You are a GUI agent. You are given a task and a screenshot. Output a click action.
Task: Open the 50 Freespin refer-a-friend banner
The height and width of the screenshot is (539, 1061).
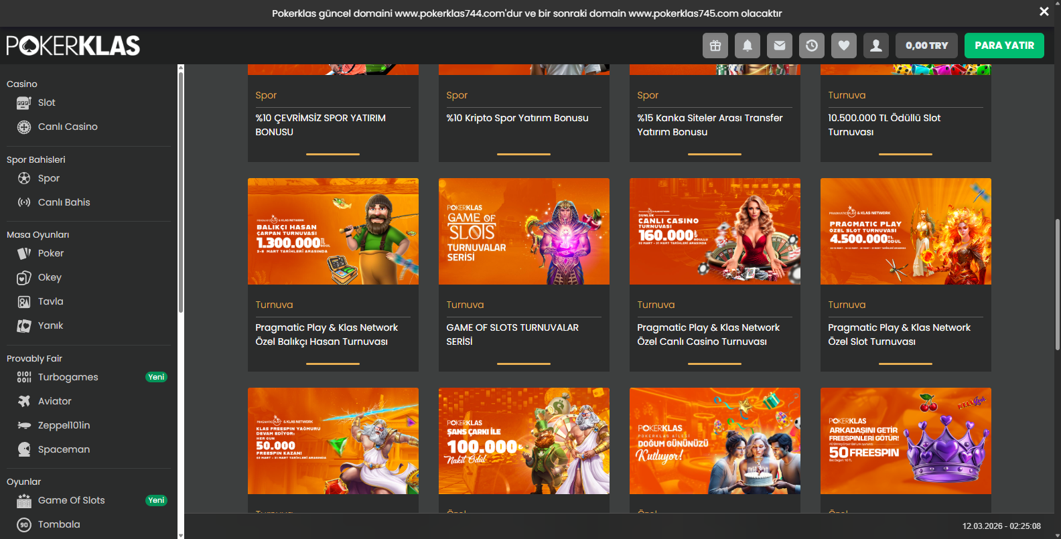(906, 441)
